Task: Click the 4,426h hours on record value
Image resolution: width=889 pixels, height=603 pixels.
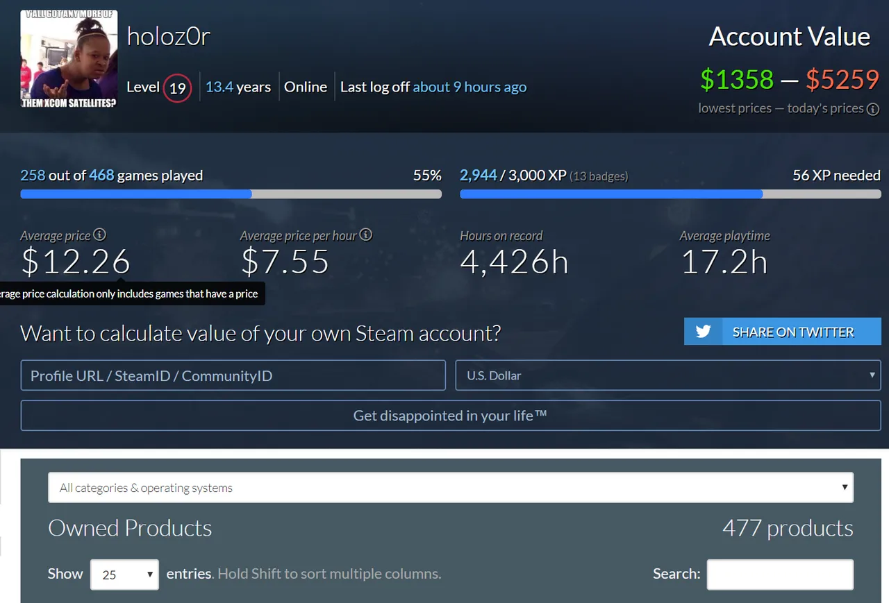Action: (x=514, y=262)
